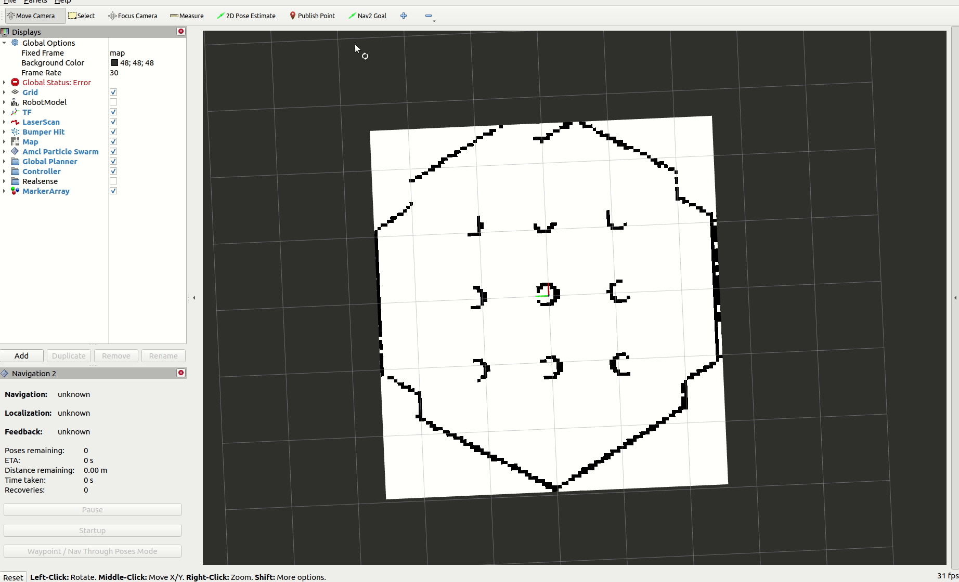Click the LaserScan display icon

(x=15, y=122)
